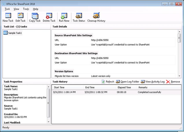
Task: Click the Task Details scrollbar thumb
Action: [179, 38]
